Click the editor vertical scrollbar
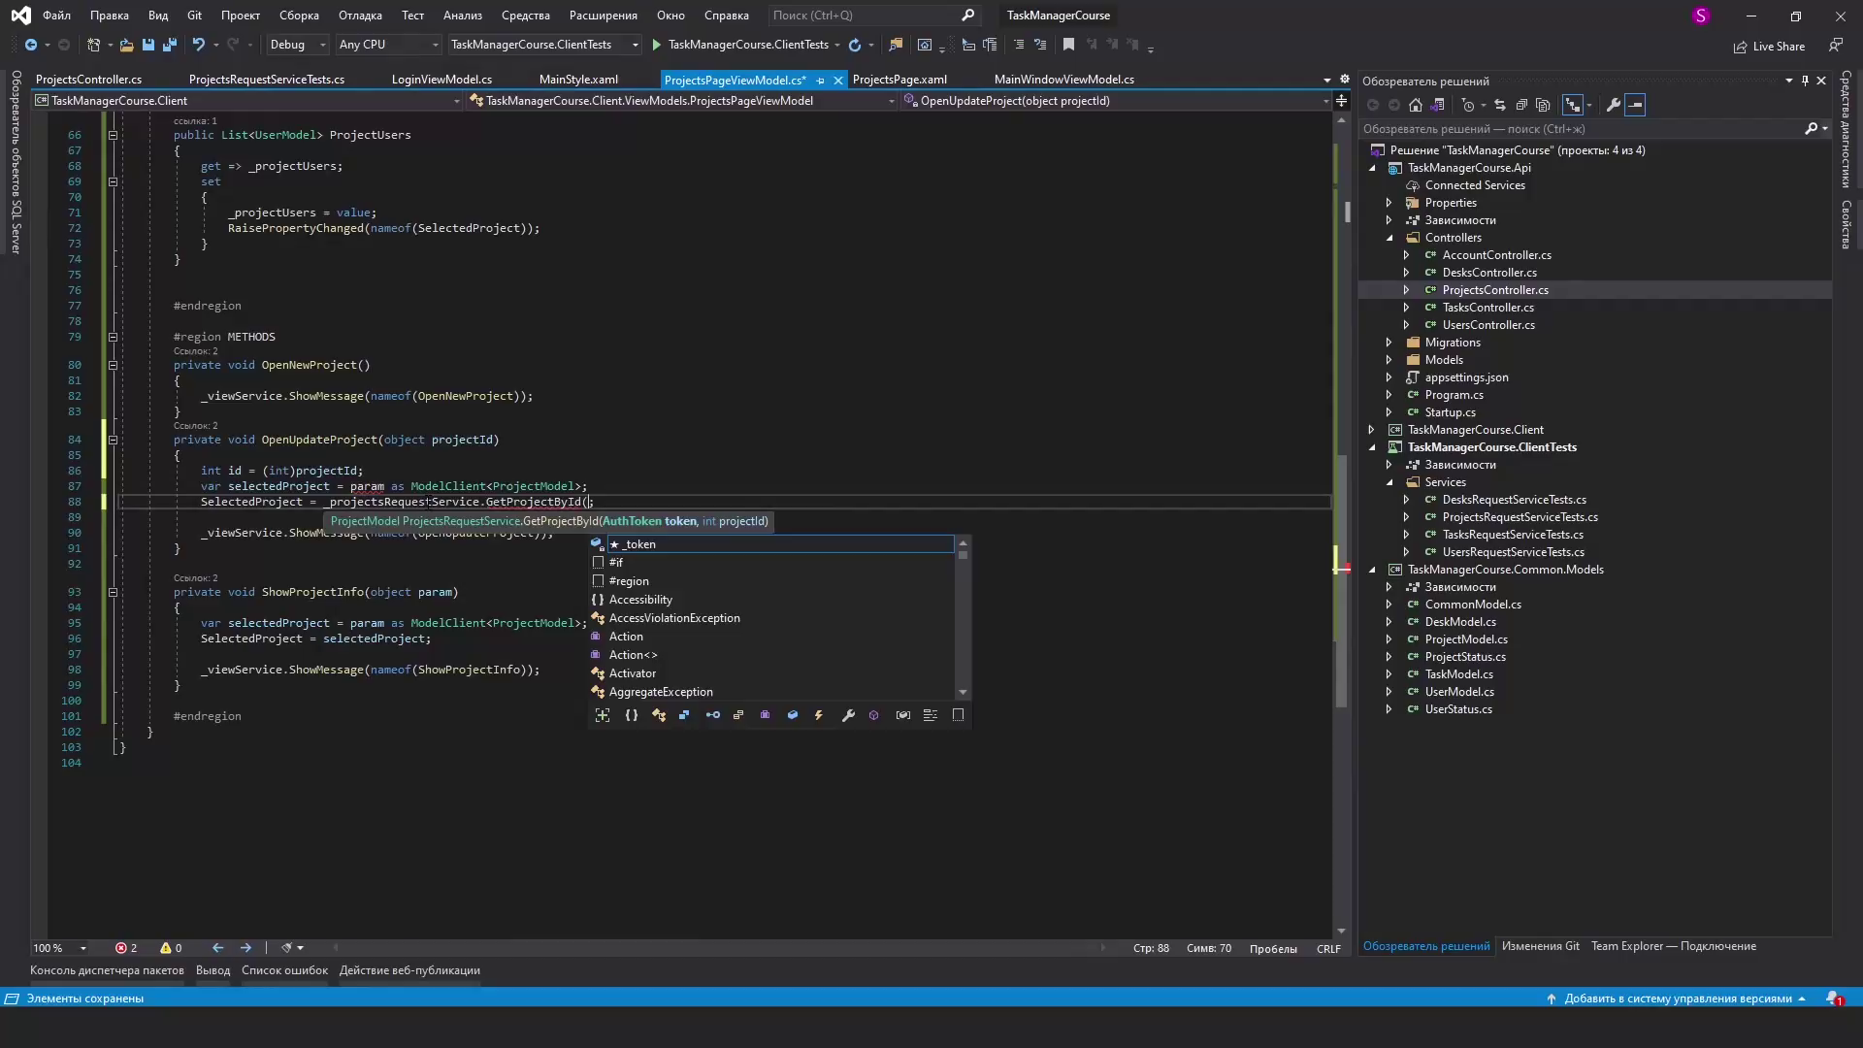 coord(1342,524)
